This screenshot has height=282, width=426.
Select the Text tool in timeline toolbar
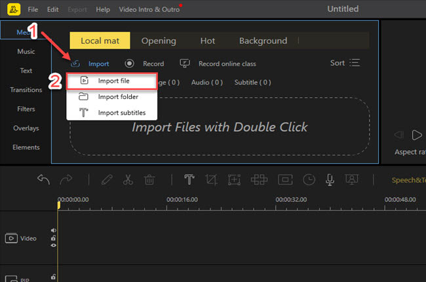[189, 180]
